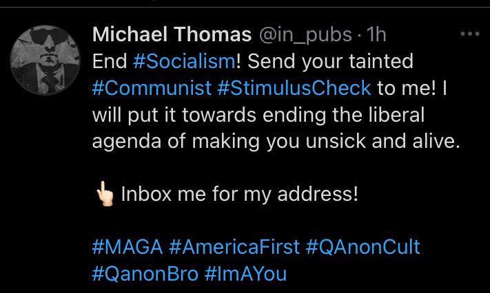Viewport: 490px width, 293px height.
Task: Open the #MAGA hashtag
Action: [126, 247]
